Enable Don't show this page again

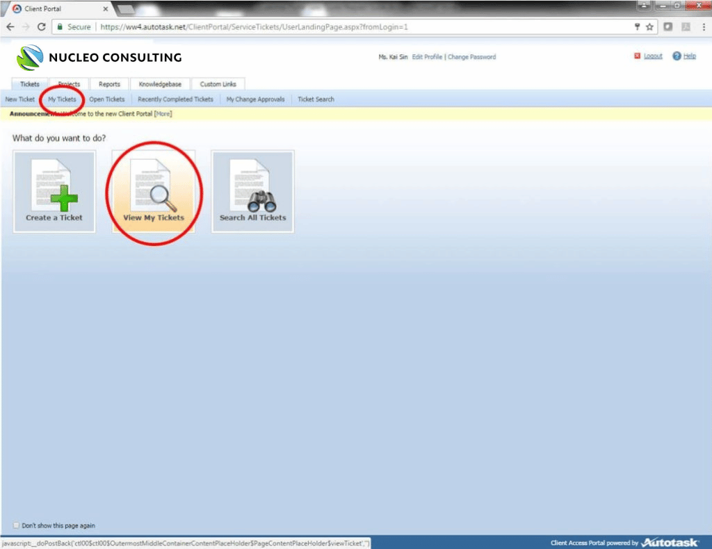pos(17,525)
